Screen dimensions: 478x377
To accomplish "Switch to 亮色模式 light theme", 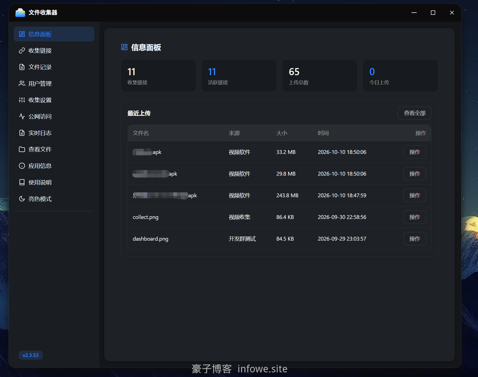I will 54,199.
